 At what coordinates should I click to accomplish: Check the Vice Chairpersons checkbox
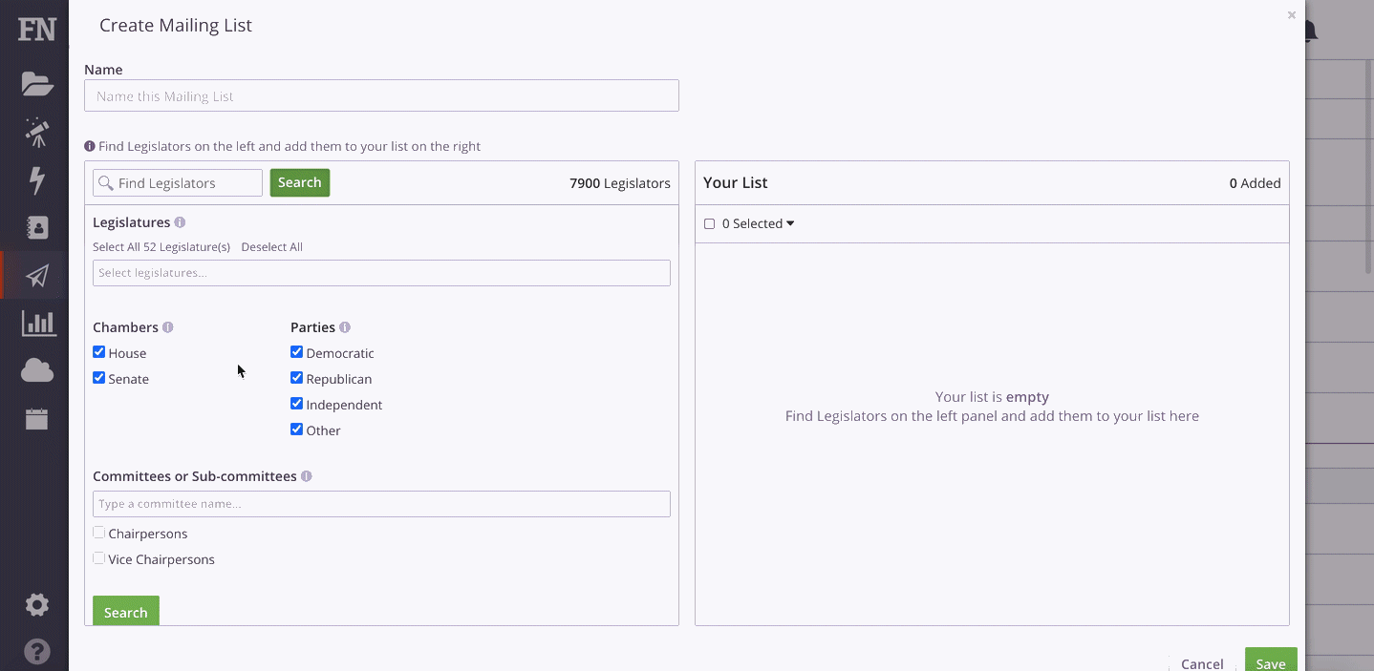pos(98,558)
